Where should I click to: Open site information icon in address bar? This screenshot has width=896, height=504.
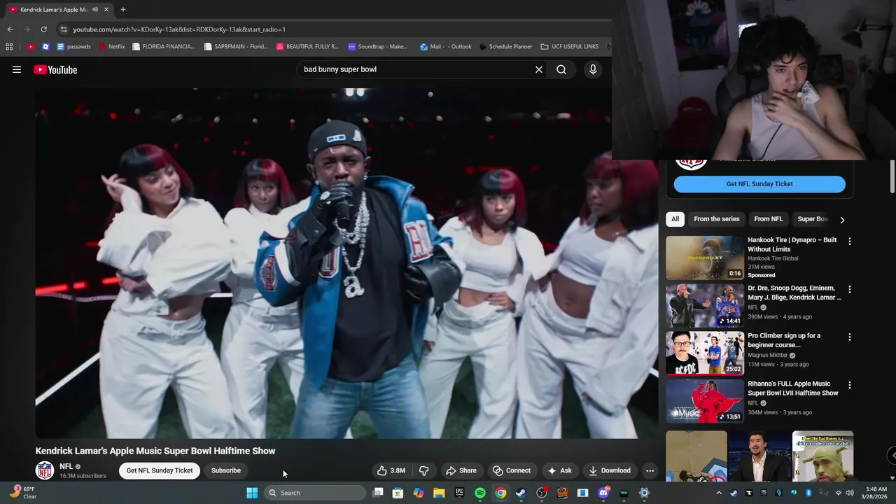[x=64, y=29]
